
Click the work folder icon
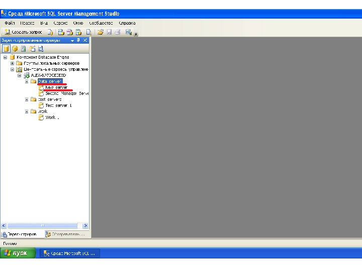(x=34, y=111)
